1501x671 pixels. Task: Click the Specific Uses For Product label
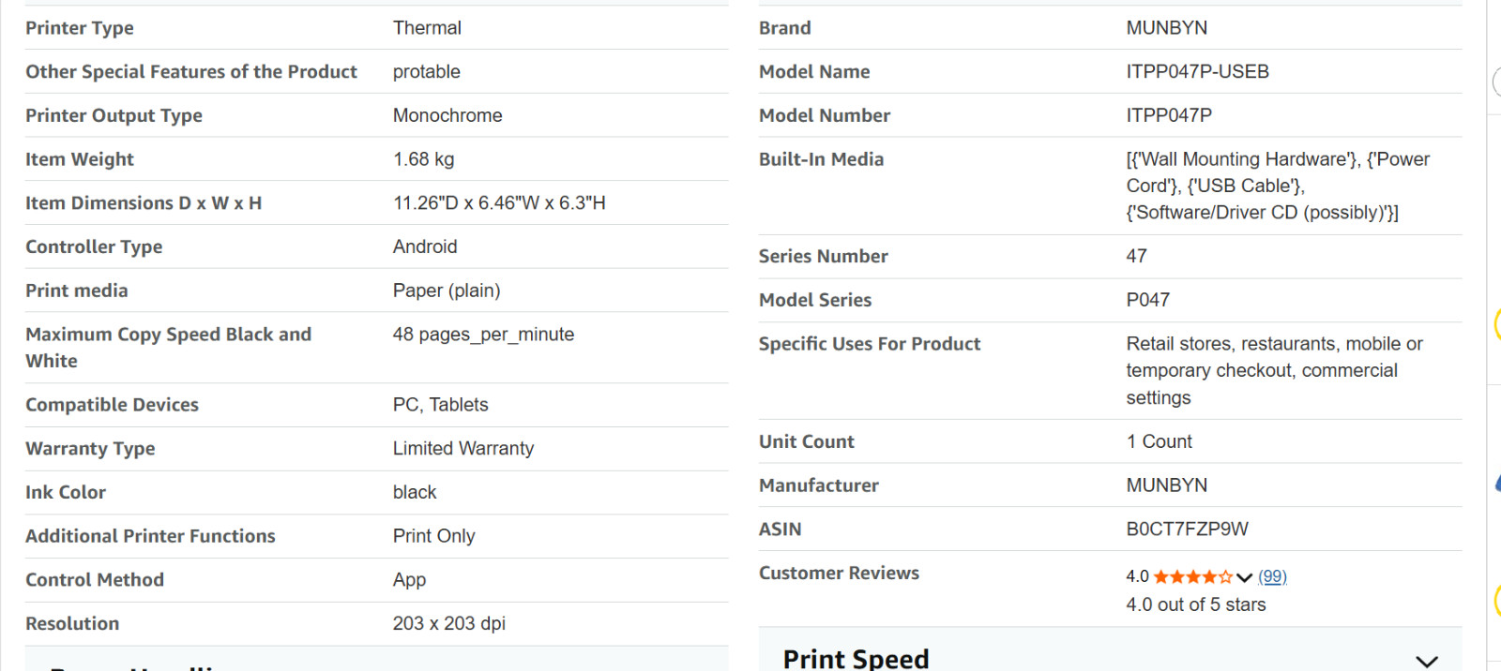click(870, 344)
